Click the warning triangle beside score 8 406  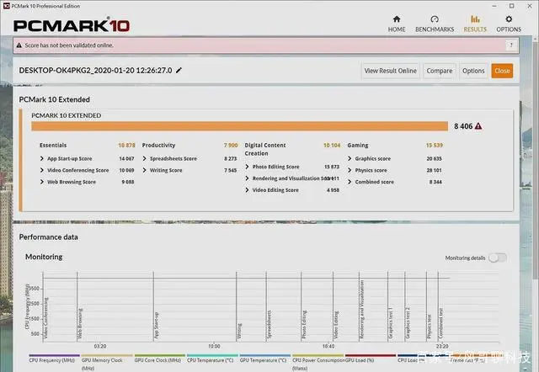[x=478, y=126]
